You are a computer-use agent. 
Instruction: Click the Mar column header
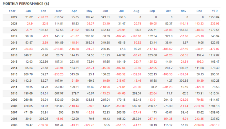click(59, 11)
